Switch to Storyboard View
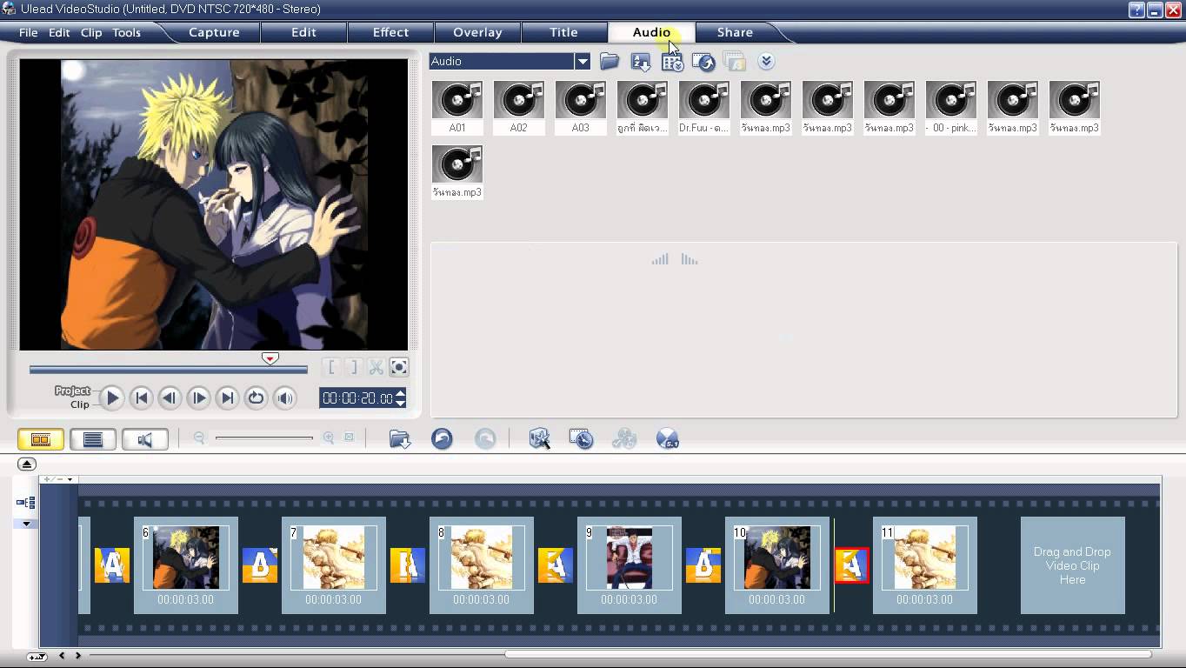 [41, 439]
